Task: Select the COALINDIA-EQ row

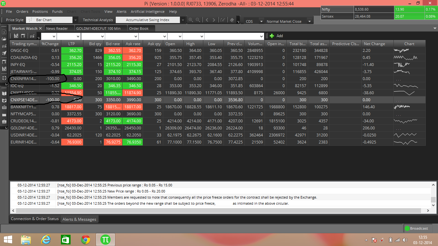Action: (217, 58)
